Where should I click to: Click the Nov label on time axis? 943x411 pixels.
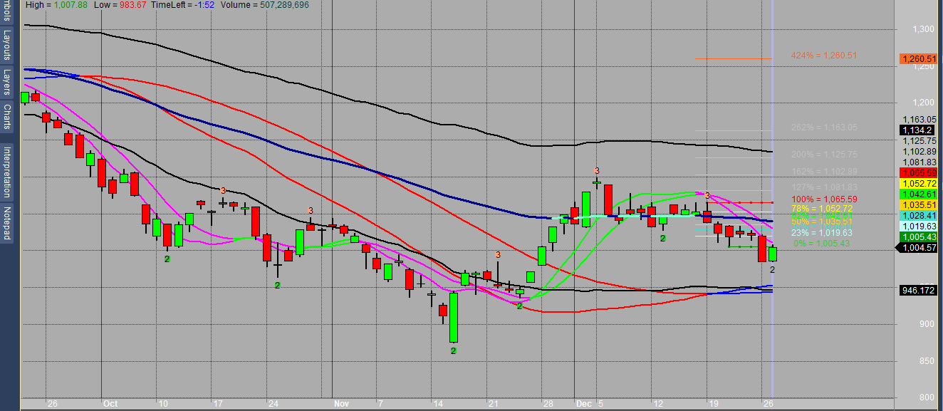coord(341,403)
